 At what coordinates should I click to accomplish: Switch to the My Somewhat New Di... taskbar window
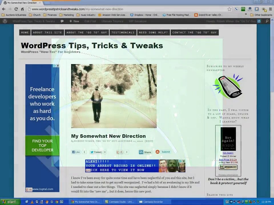coord(85,202)
